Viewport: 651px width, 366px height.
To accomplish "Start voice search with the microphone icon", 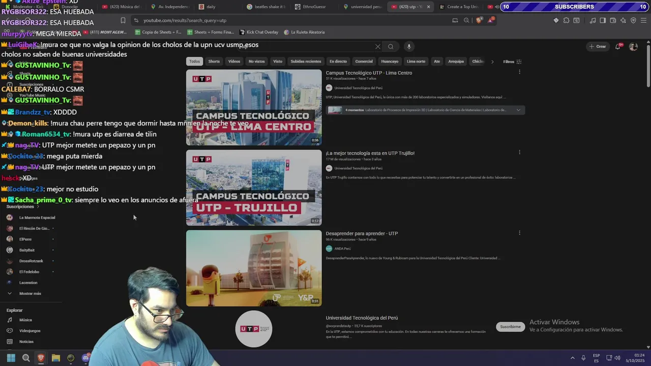I will tap(408, 47).
